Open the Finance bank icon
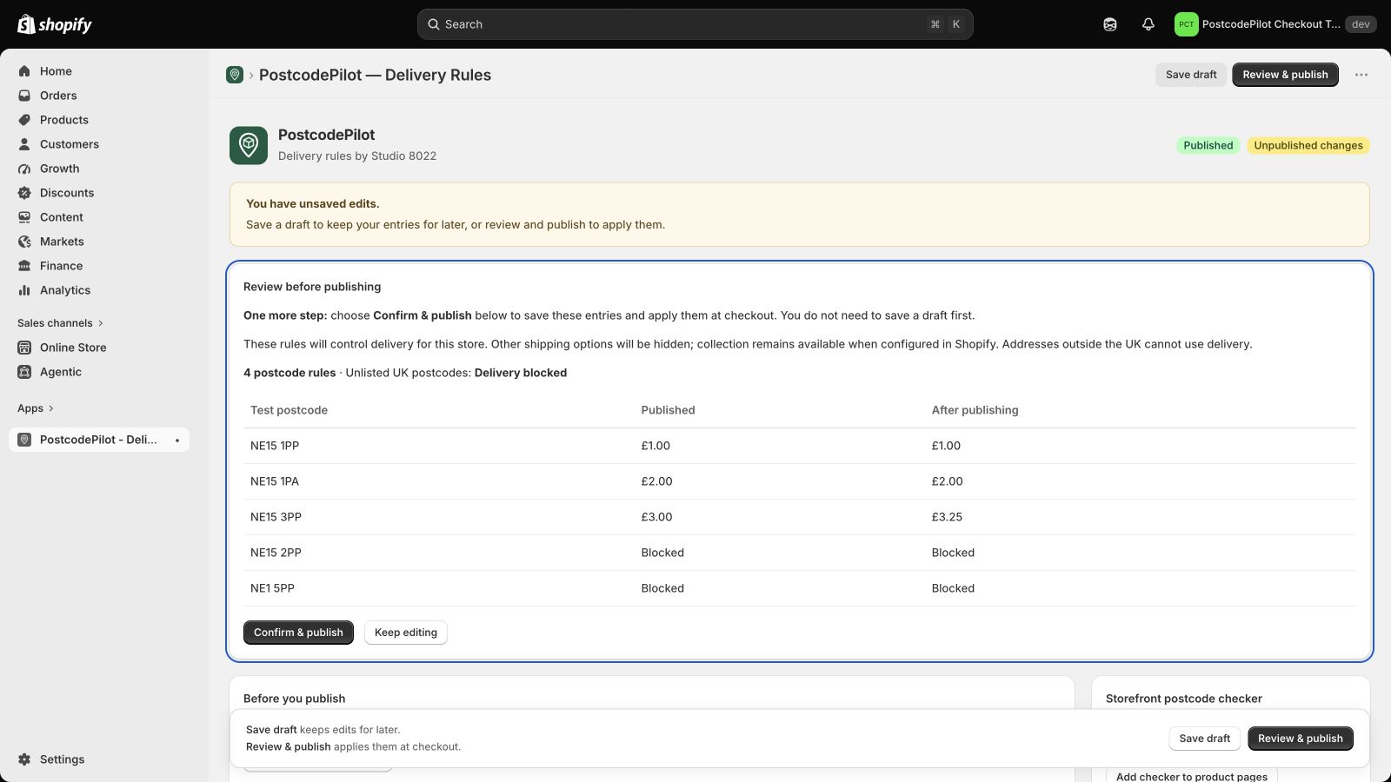1391x782 pixels. tap(24, 266)
